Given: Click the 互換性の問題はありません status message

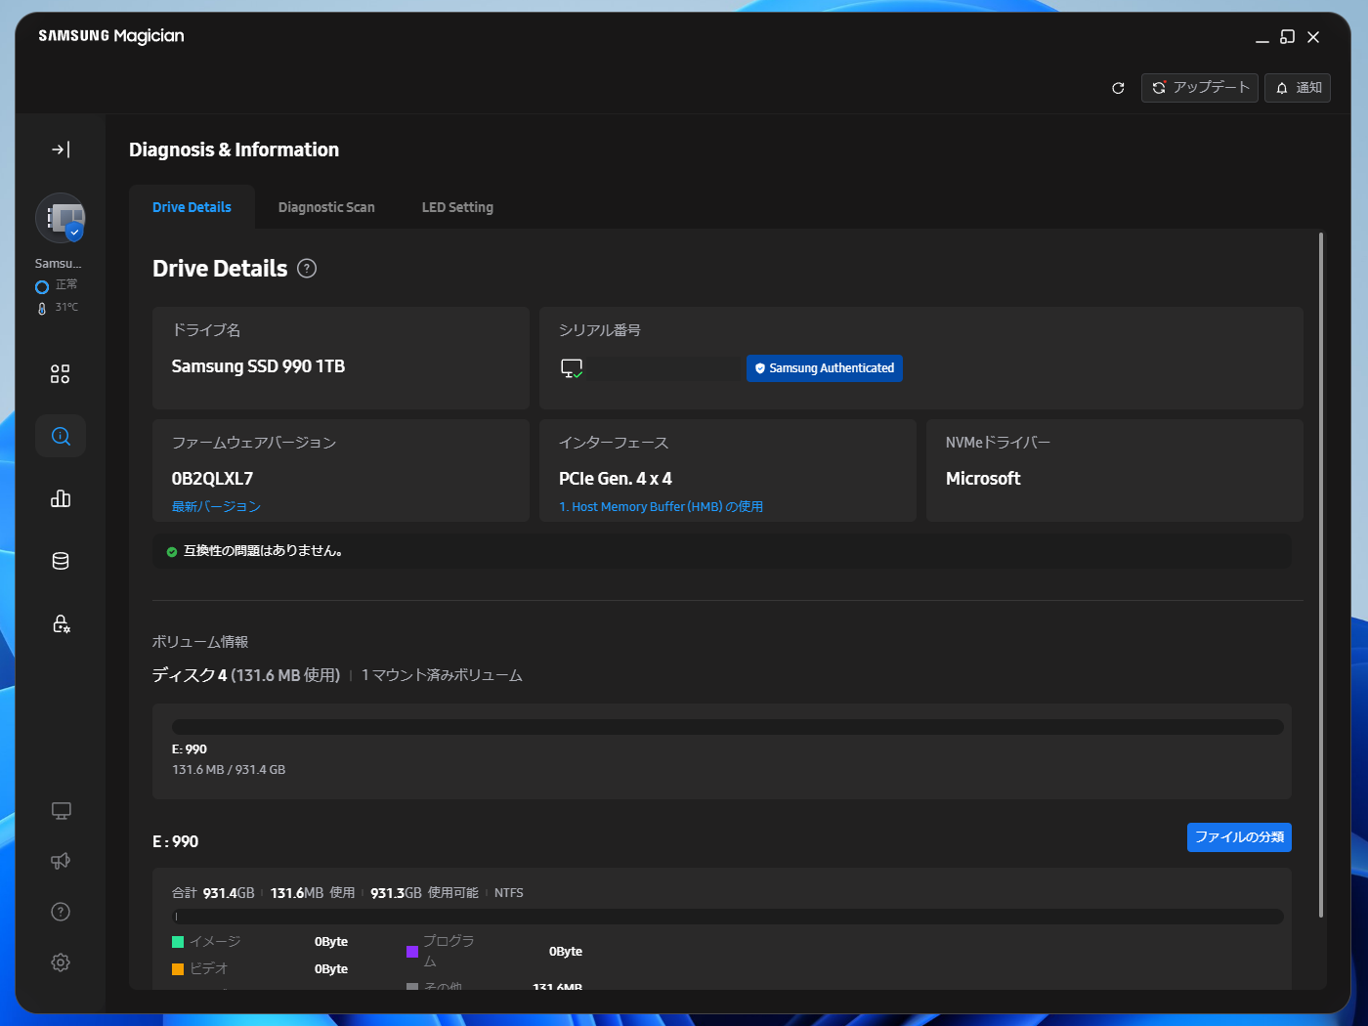Looking at the screenshot, I should click(263, 551).
